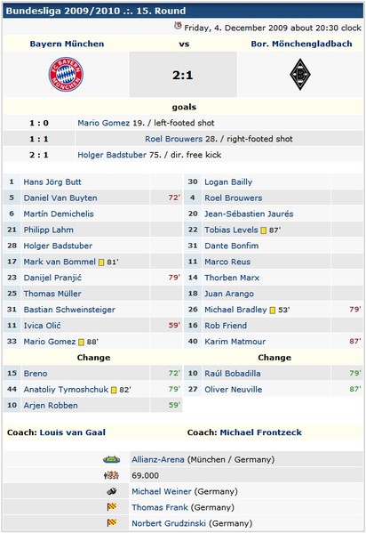Click the flag icon beside Norbert Grudzinski
The height and width of the screenshot is (533, 366).
112,522
